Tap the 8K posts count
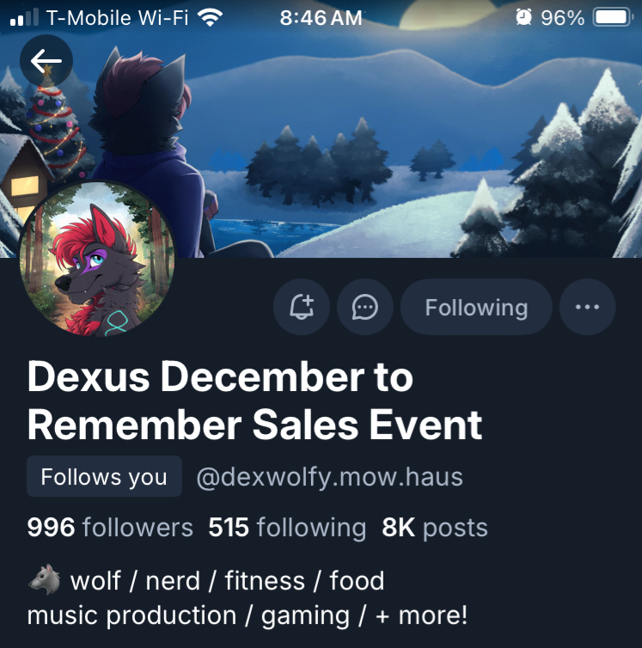 coord(435,528)
